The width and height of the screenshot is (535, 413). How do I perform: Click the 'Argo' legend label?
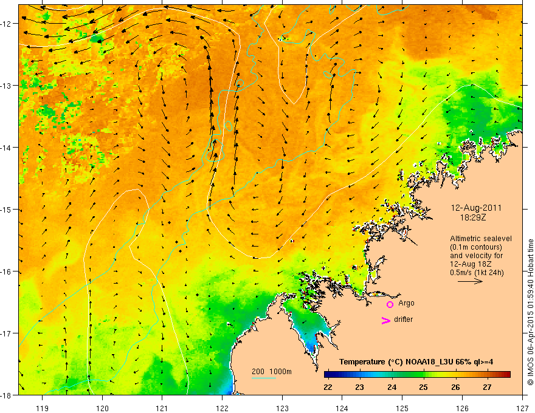(x=406, y=303)
